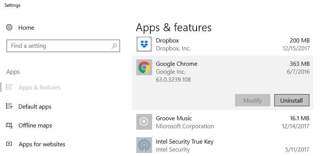The image size is (328, 156).
Task: Click install date 5/11/2017
Action: (x=297, y=150)
